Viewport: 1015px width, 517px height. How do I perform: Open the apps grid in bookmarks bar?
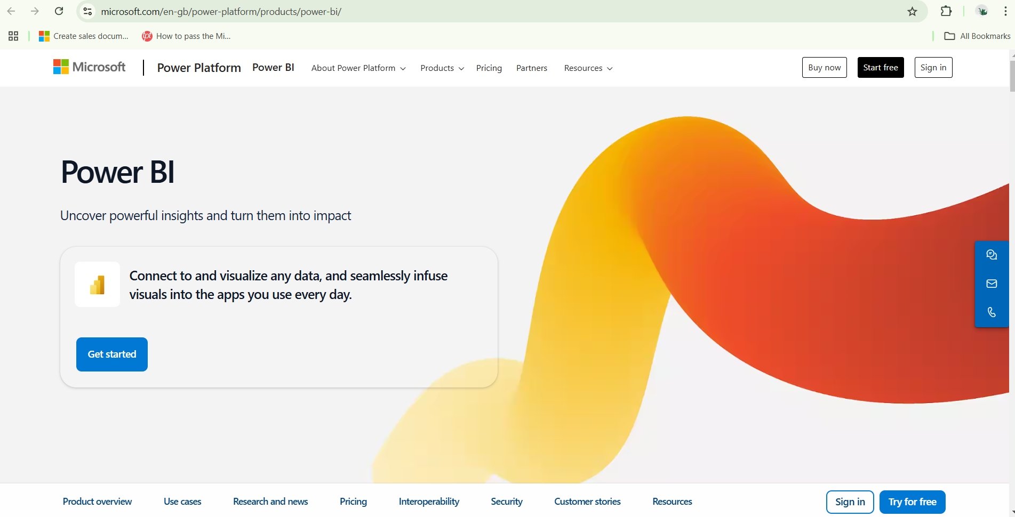pyautogui.click(x=13, y=36)
